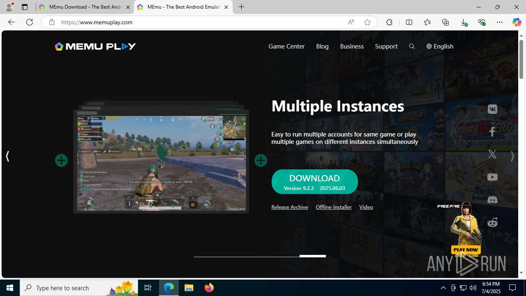Screen dimensions: 526x296
Task: Click left green plus add-instance icon
Action: pyautogui.click(x=61, y=161)
